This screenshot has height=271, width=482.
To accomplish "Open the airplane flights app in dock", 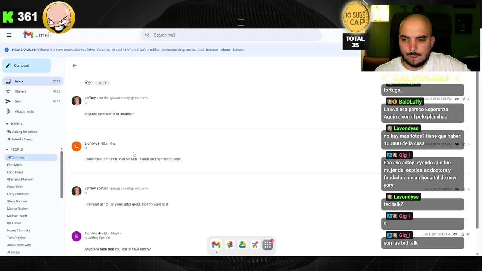I will (x=255, y=245).
